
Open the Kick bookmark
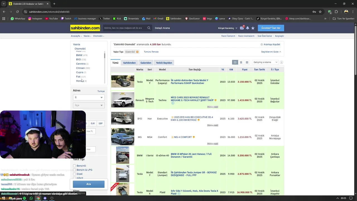pyautogui.click(x=117, y=19)
